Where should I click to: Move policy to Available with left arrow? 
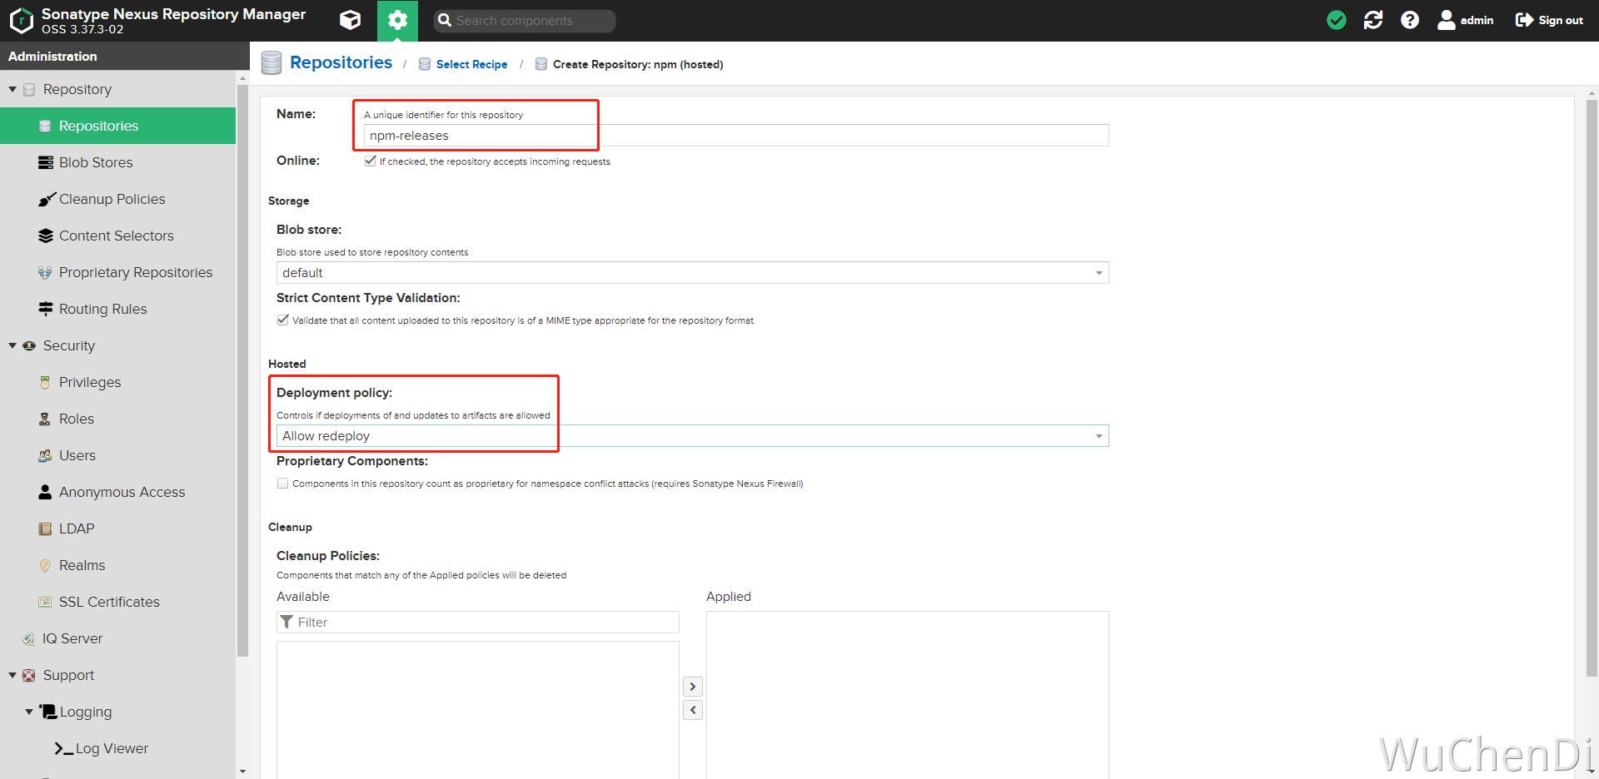[693, 710]
